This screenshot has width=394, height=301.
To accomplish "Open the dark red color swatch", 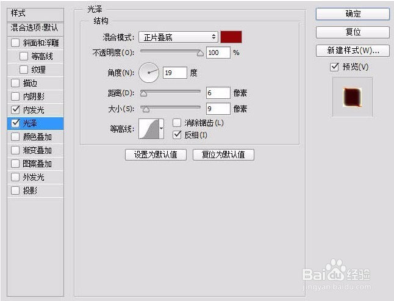I will (x=231, y=37).
